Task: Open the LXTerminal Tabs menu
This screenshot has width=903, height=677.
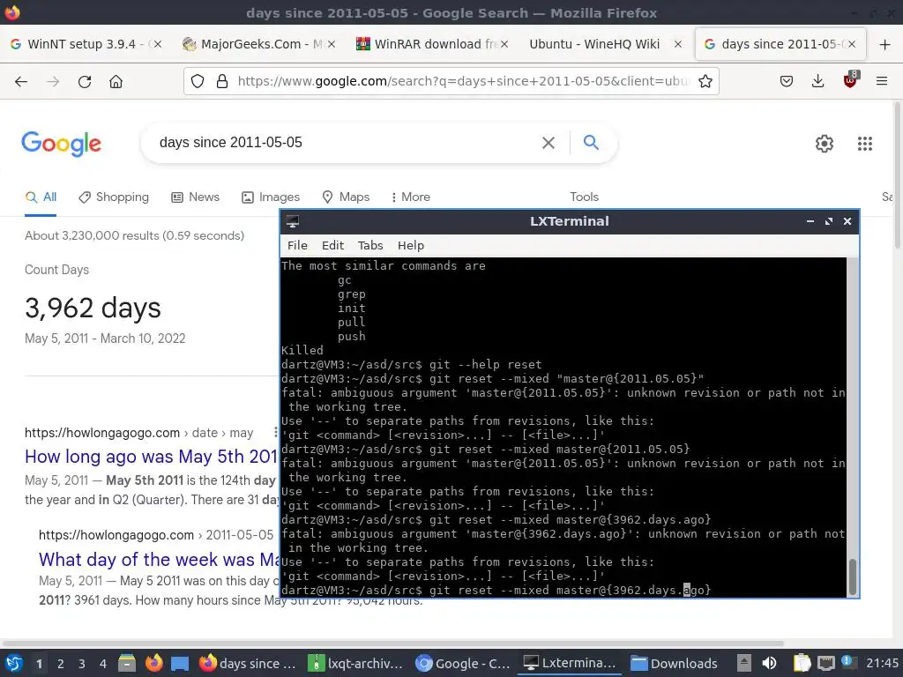Action: (370, 245)
